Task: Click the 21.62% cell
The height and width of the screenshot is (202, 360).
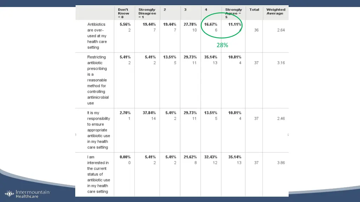Action: (x=190, y=157)
